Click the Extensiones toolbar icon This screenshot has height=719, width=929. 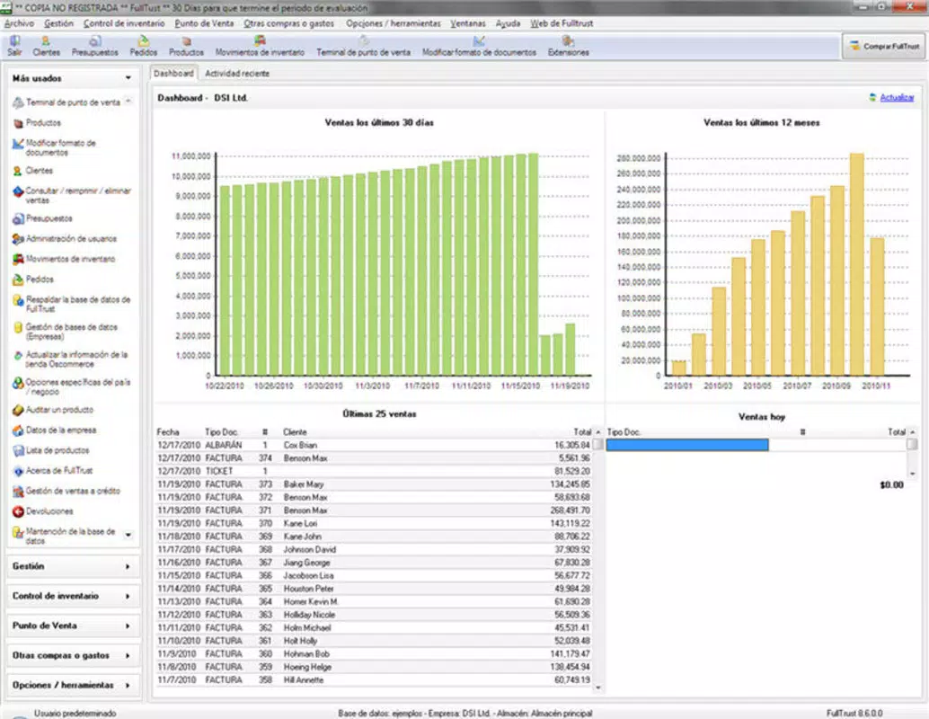pos(568,46)
